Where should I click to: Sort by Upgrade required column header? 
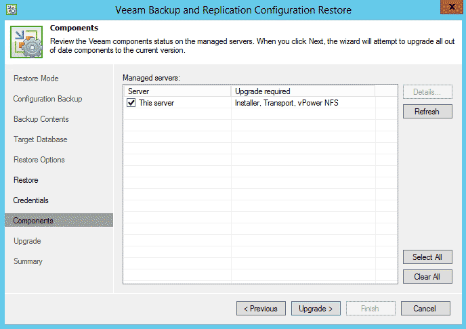(x=303, y=91)
